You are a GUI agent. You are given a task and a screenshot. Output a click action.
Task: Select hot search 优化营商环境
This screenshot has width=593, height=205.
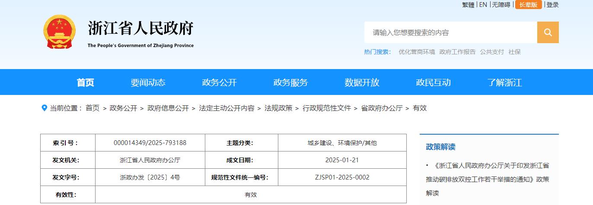pyautogui.click(x=417, y=52)
